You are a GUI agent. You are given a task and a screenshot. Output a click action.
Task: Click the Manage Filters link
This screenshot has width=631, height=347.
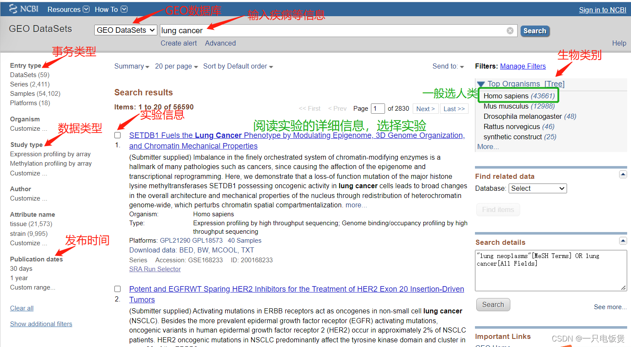tap(523, 66)
